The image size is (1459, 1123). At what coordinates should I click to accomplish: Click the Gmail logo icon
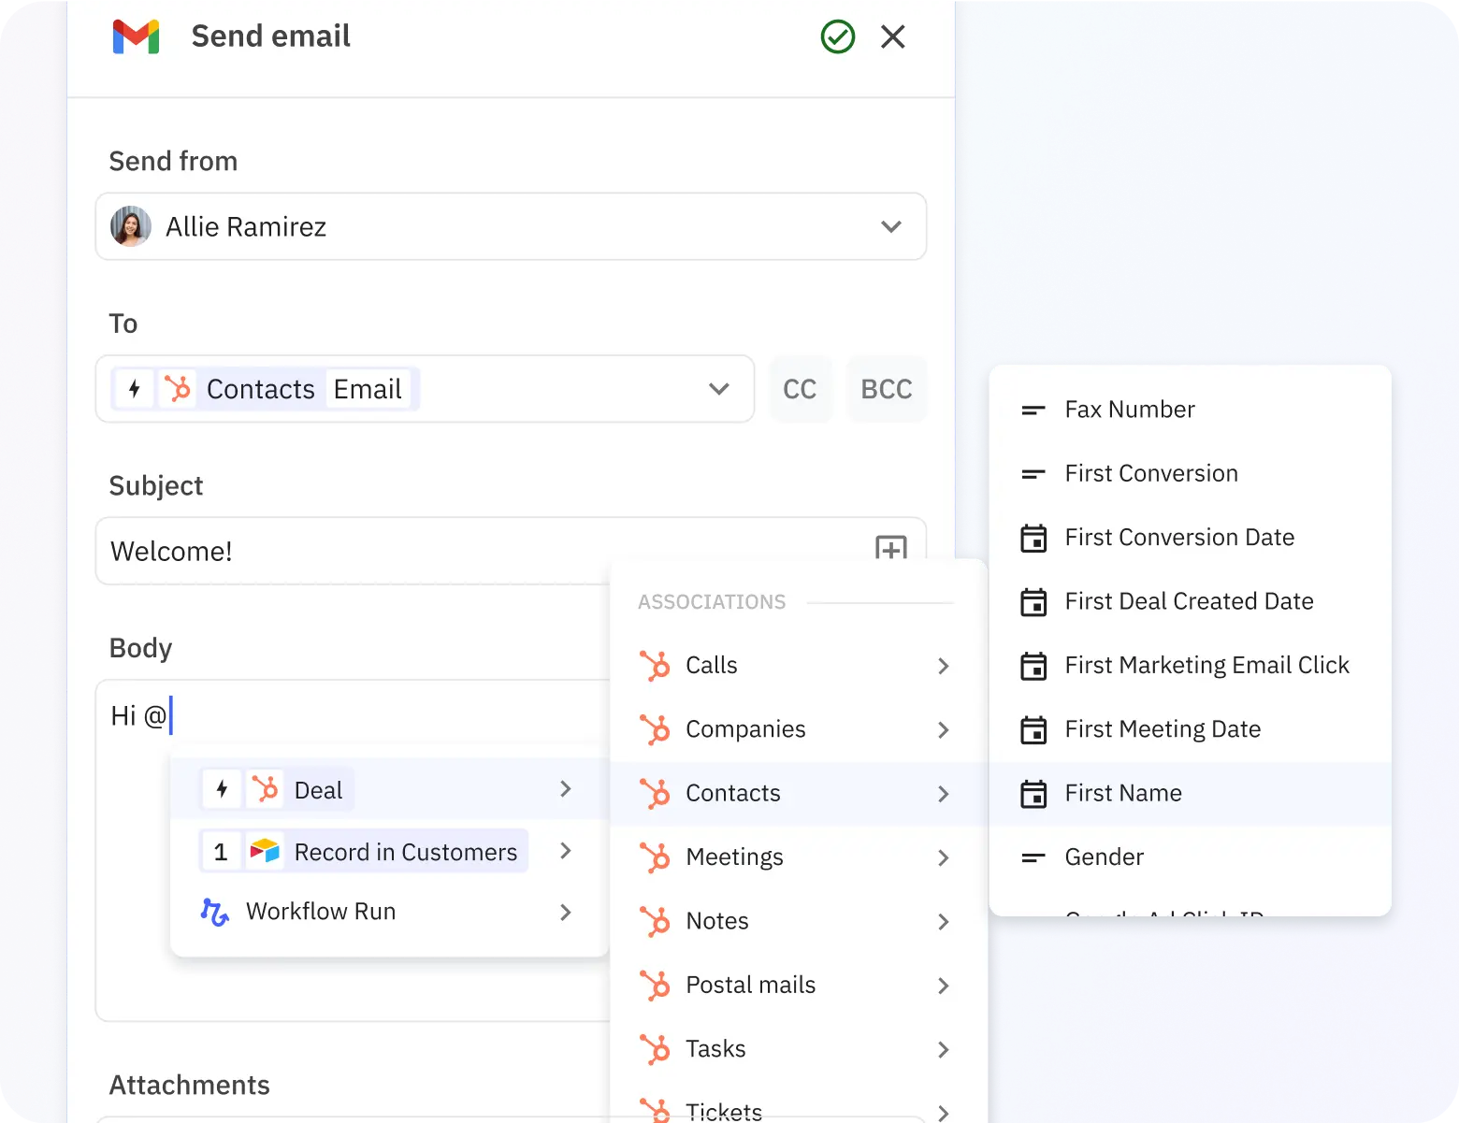tap(136, 36)
